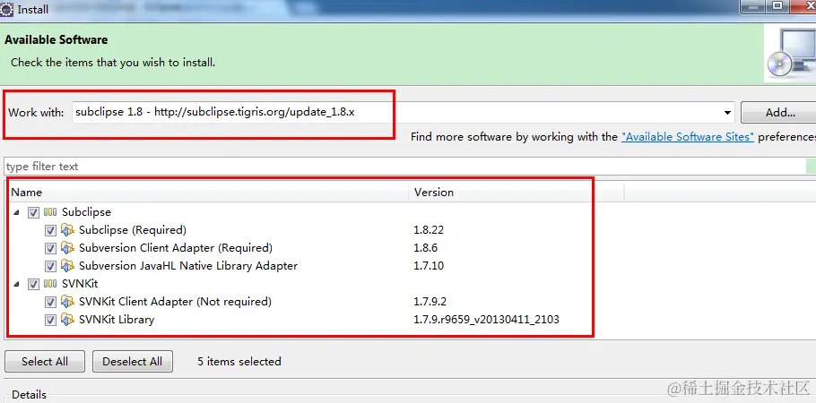Toggle Subversion JavaHL Native Library Adapter checkbox

point(50,266)
